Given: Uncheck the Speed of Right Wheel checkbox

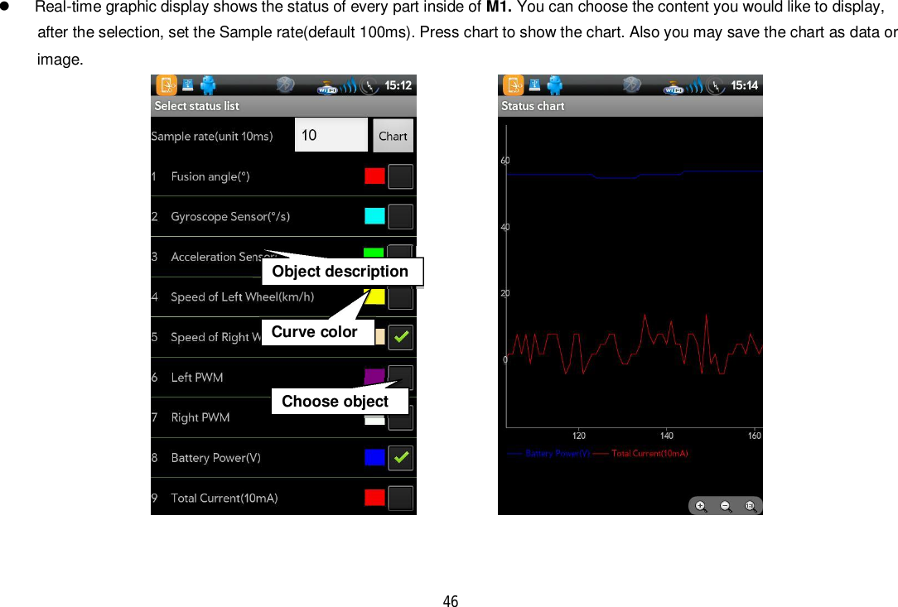Looking at the screenshot, I should click(x=401, y=337).
